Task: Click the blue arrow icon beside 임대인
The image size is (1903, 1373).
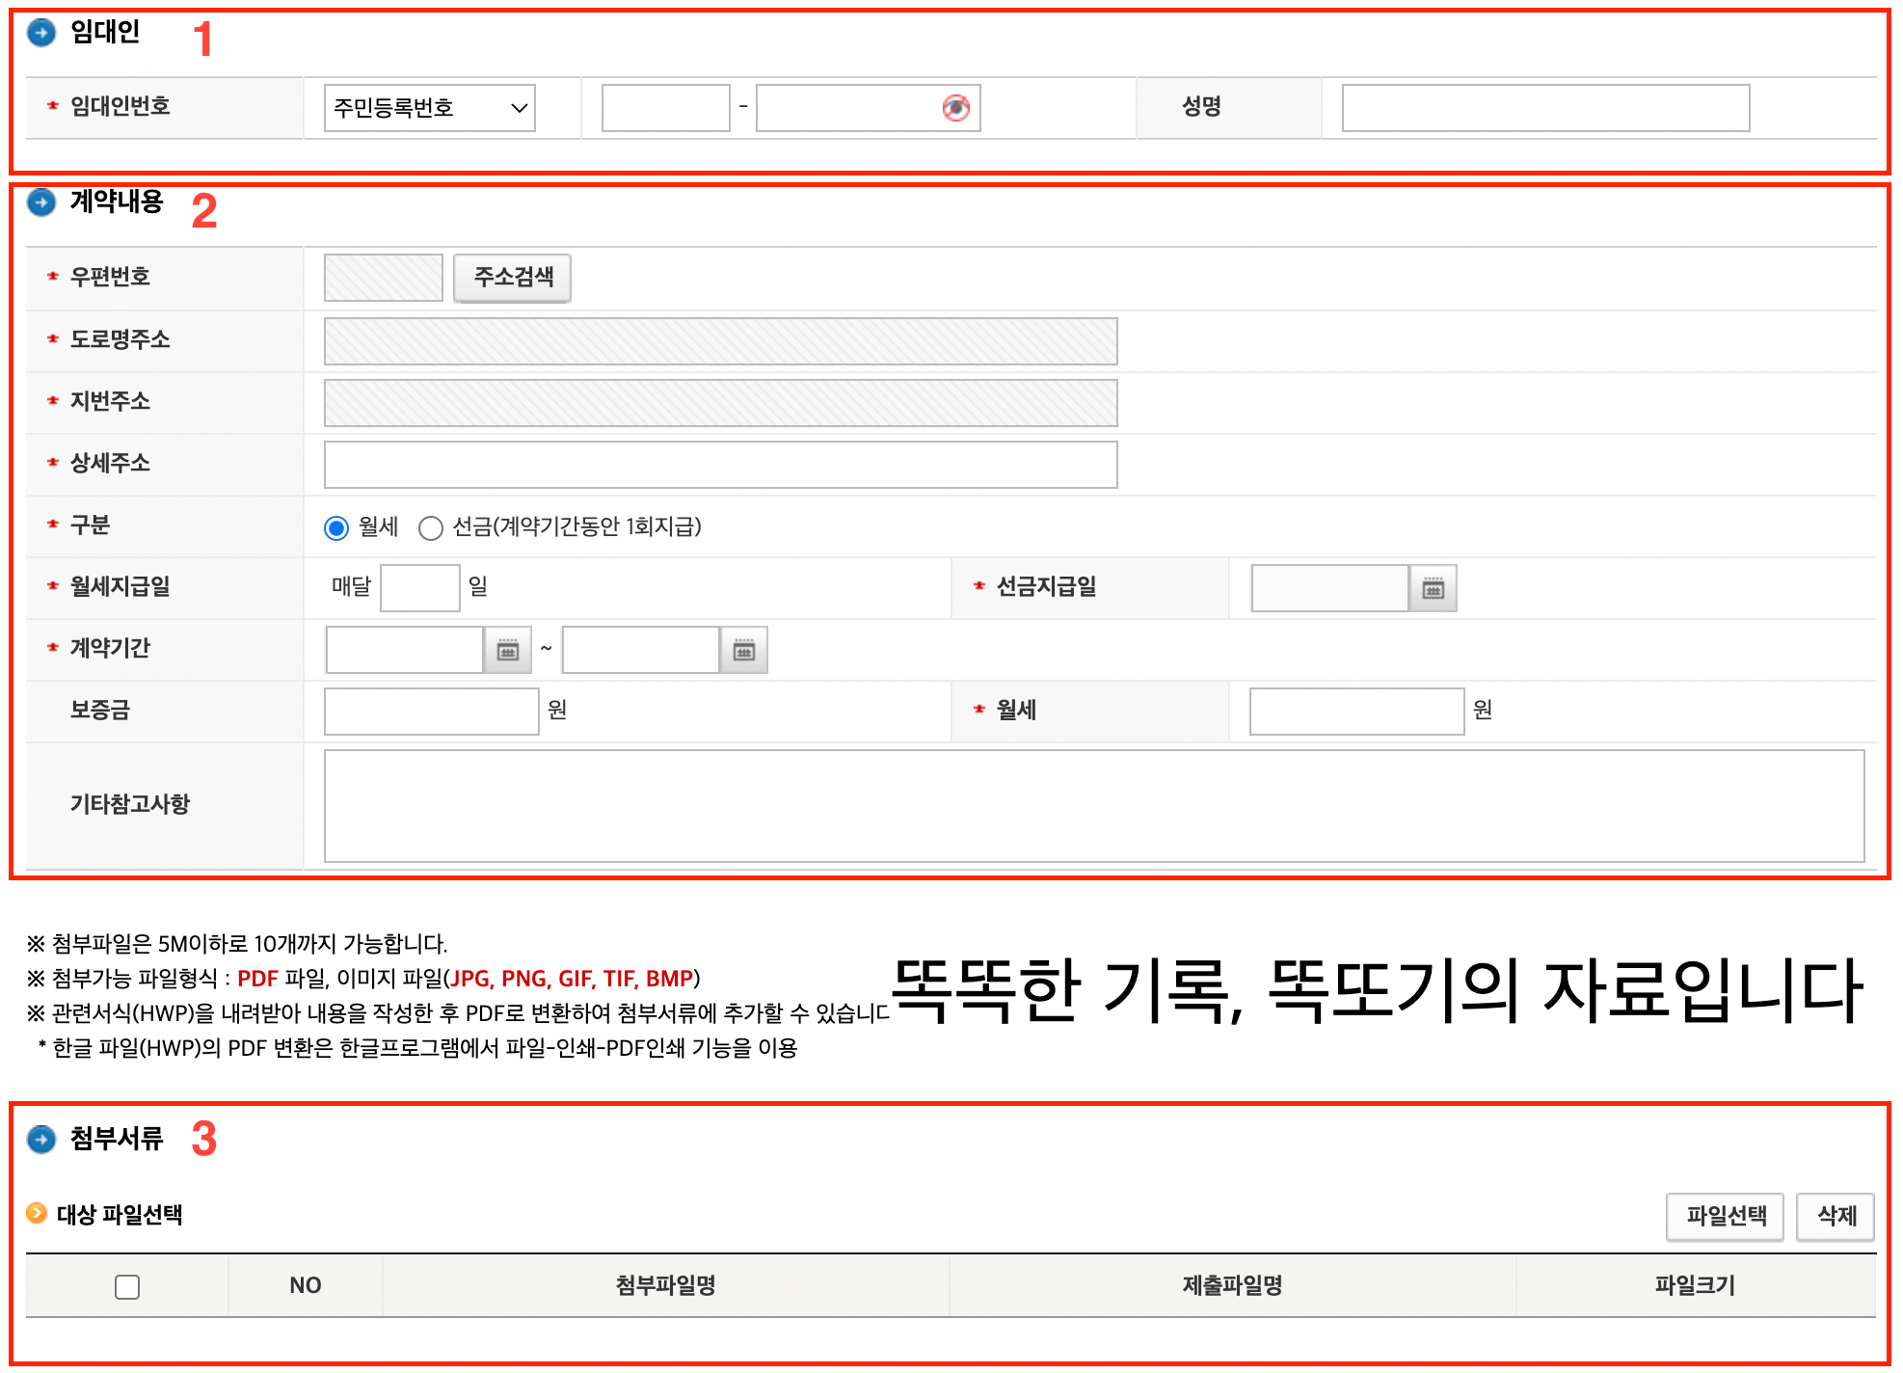Action: point(40,32)
